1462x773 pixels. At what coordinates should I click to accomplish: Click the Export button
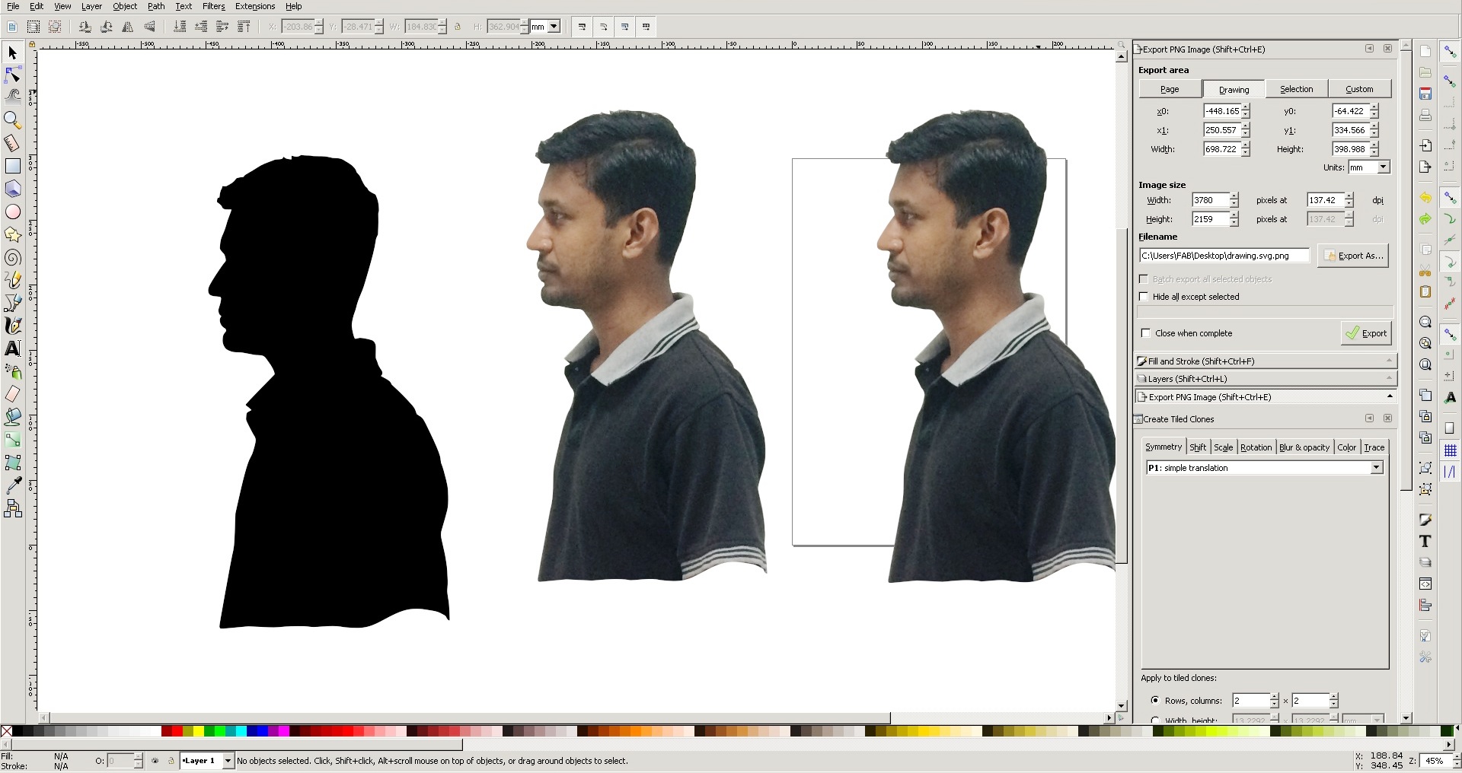(x=1366, y=333)
